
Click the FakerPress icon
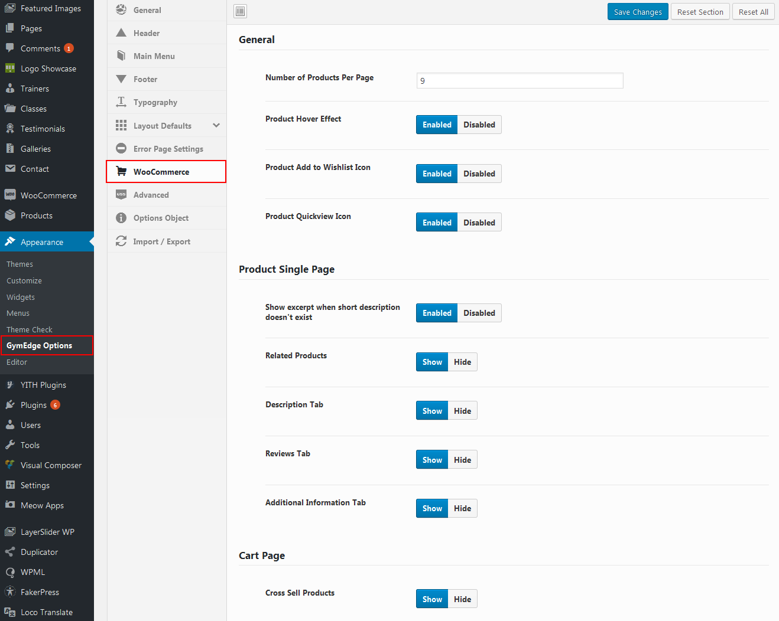pos(10,592)
